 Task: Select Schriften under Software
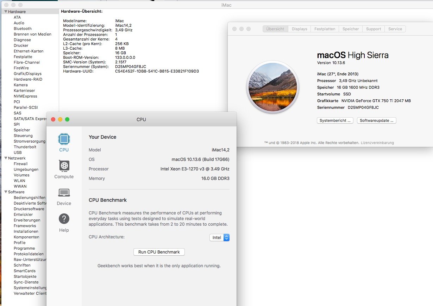(x=22, y=265)
